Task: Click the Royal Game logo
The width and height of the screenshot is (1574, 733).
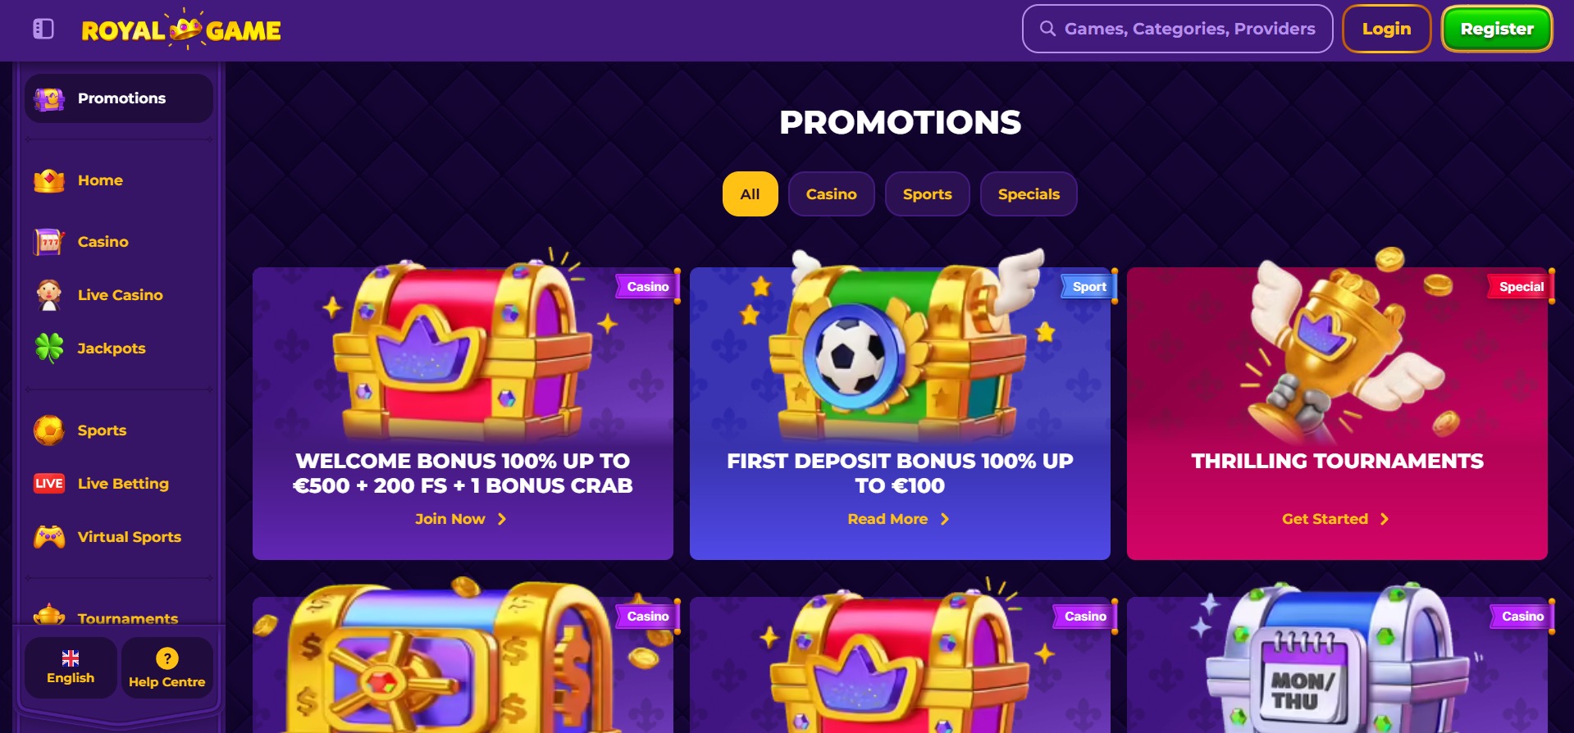Action: click(181, 30)
